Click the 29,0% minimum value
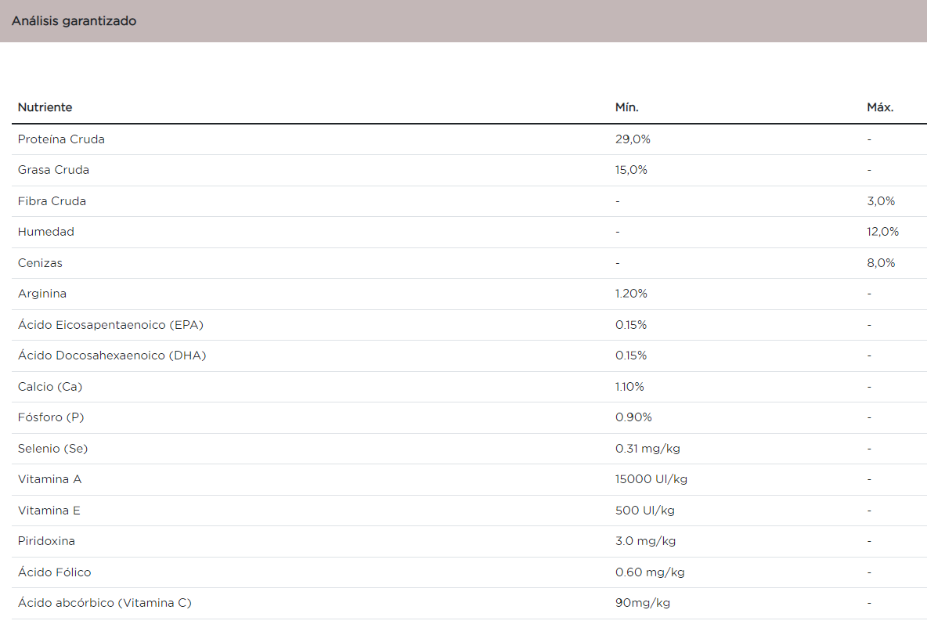Viewport: 927px width, 628px height. click(633, 139)
